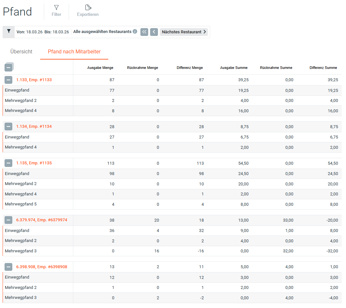Open employee link 6.398.908, Emp. #6398908
346x308 pixels.
[x=42, y=267]
